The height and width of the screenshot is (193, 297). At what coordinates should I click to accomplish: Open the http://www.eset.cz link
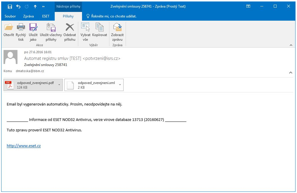(x=24, y=146)
